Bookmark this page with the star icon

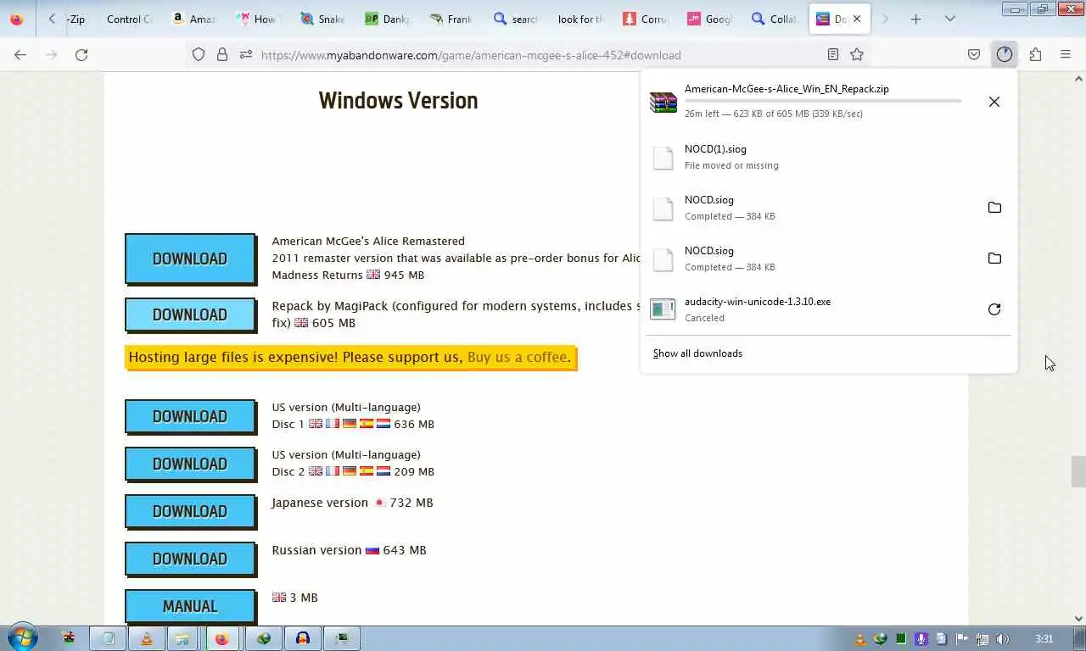tap(857, 54)
